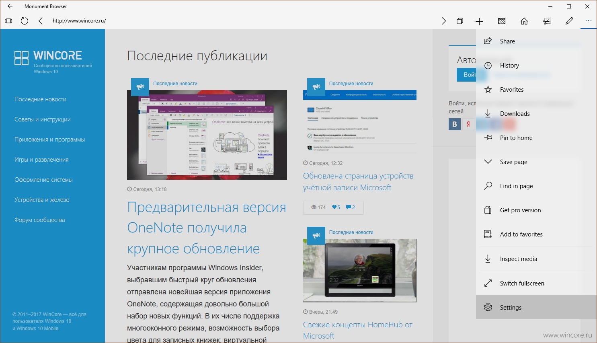Open Игры и развлечения sidebar link
Viewport: 597px width, 343px height.
[41, 160]
